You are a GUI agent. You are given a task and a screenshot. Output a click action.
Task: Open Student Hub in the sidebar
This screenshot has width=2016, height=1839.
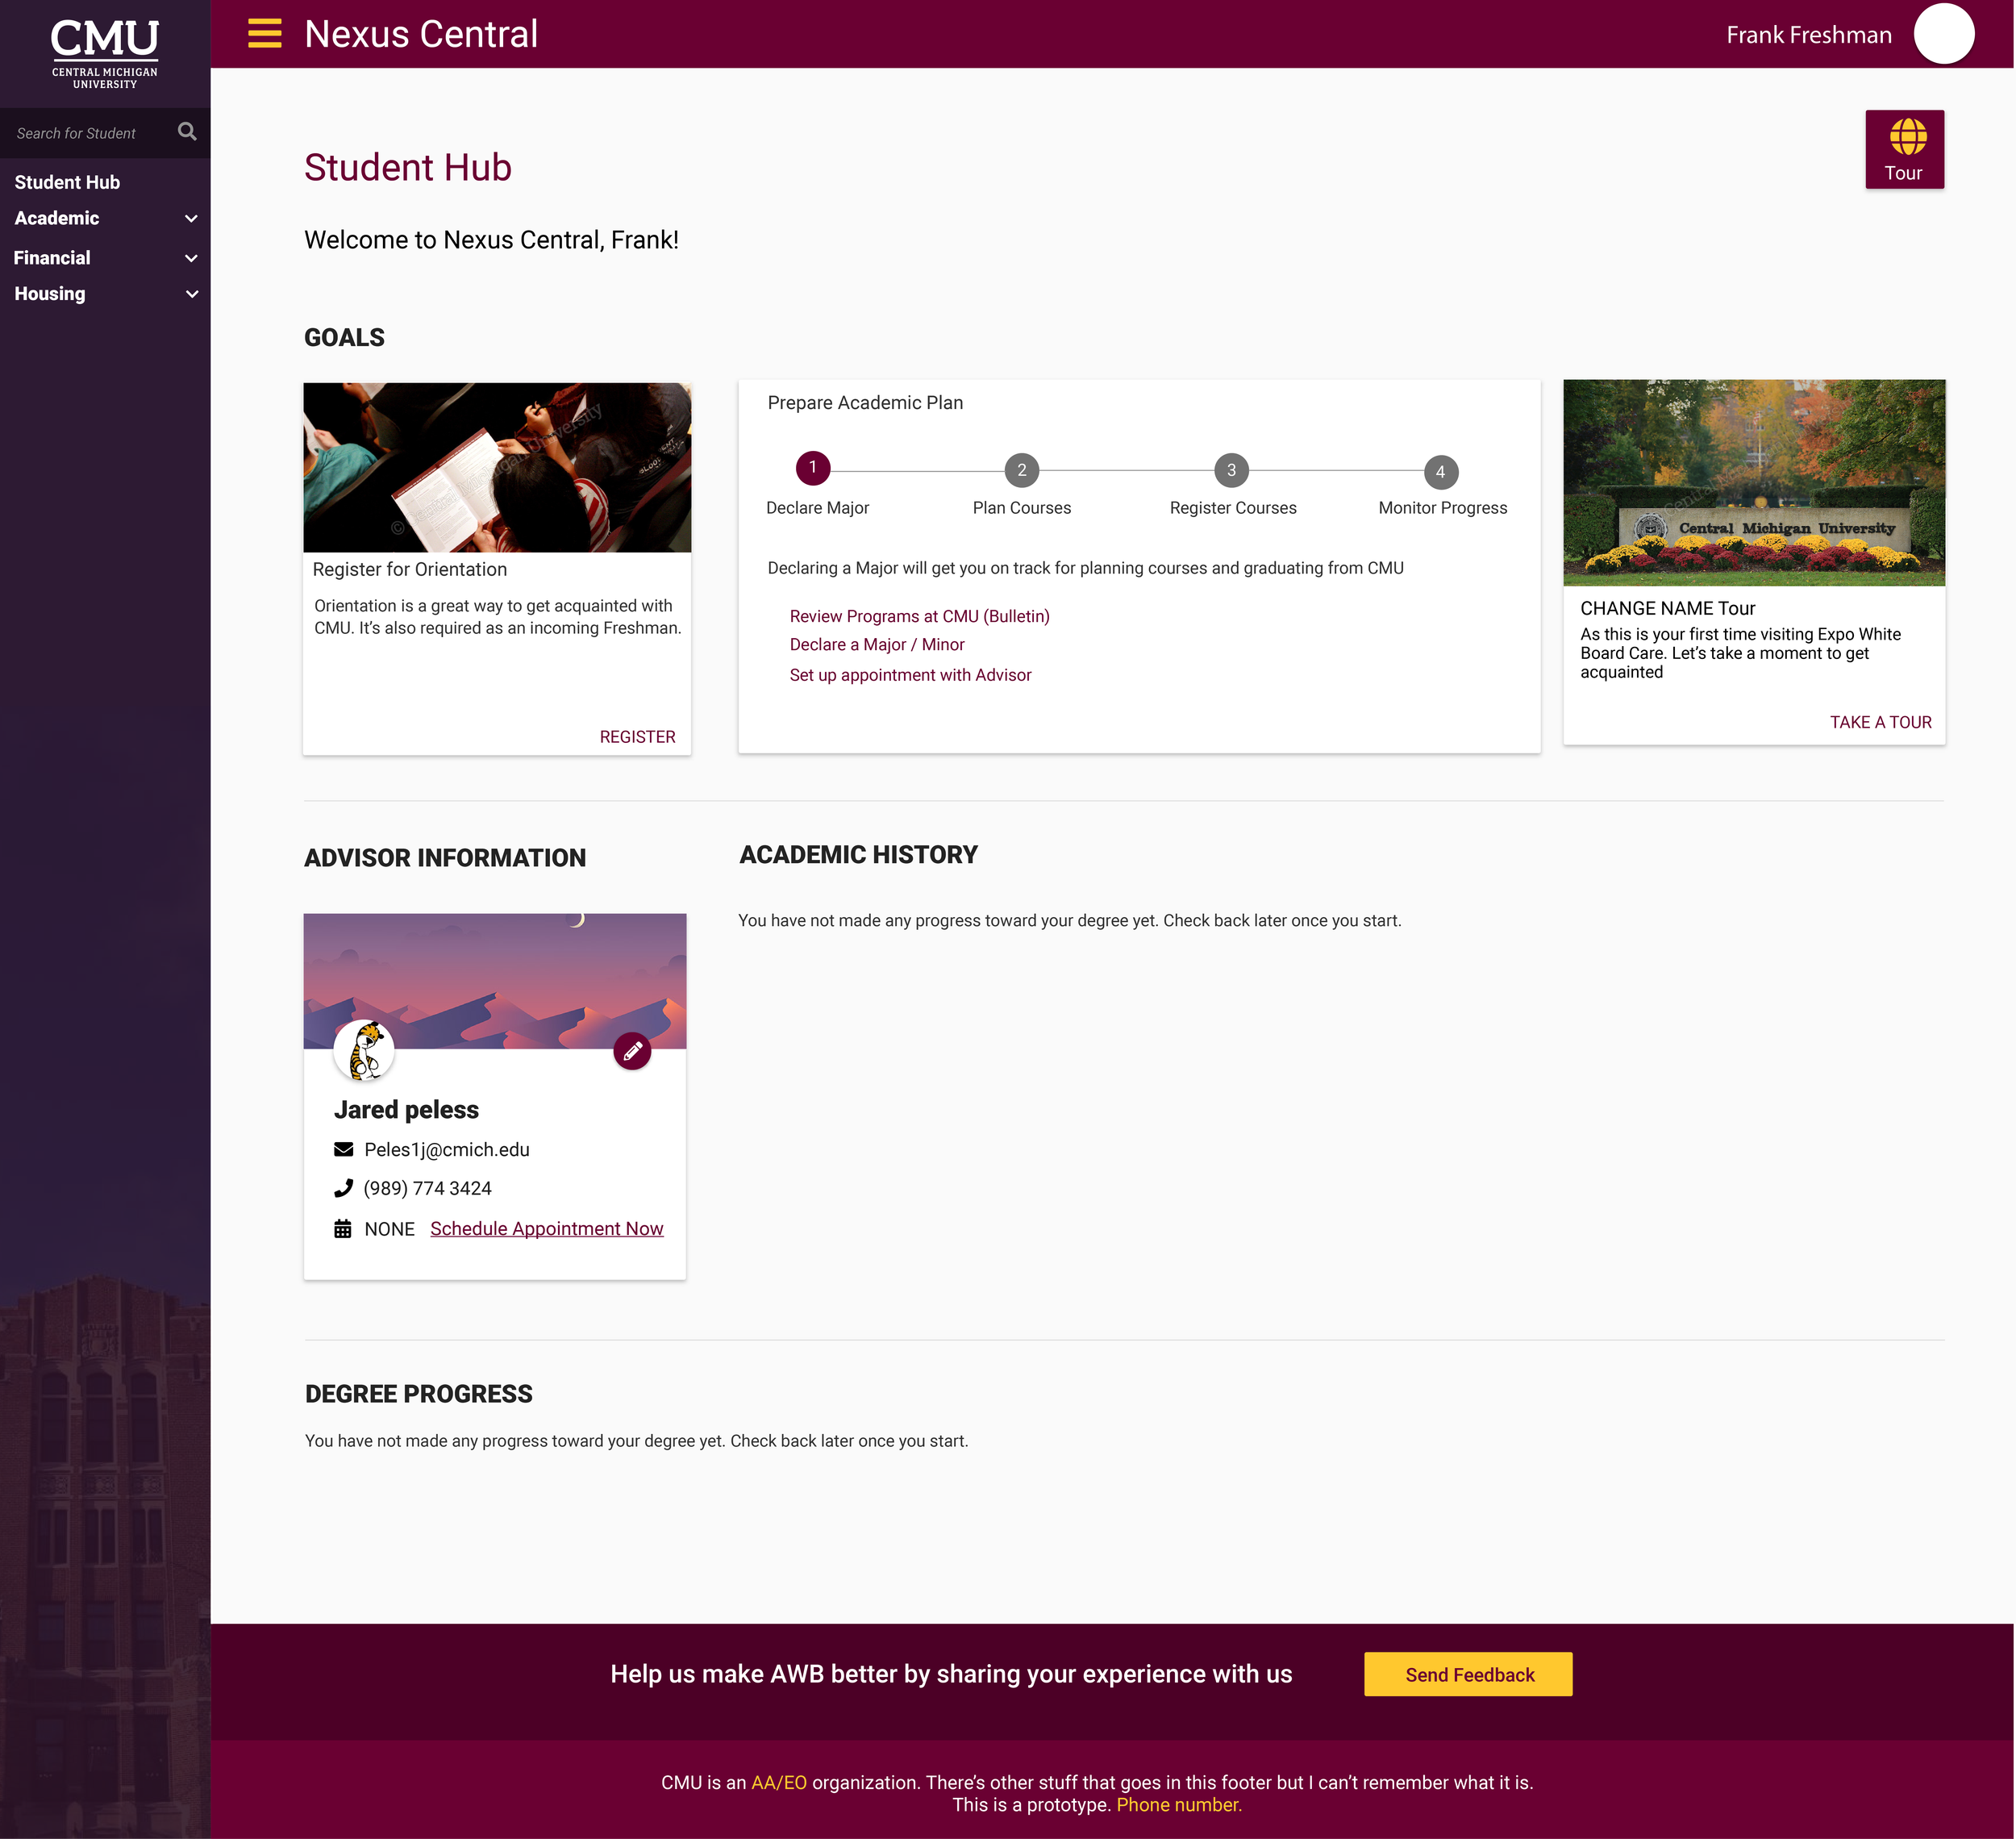pos(67,182)
